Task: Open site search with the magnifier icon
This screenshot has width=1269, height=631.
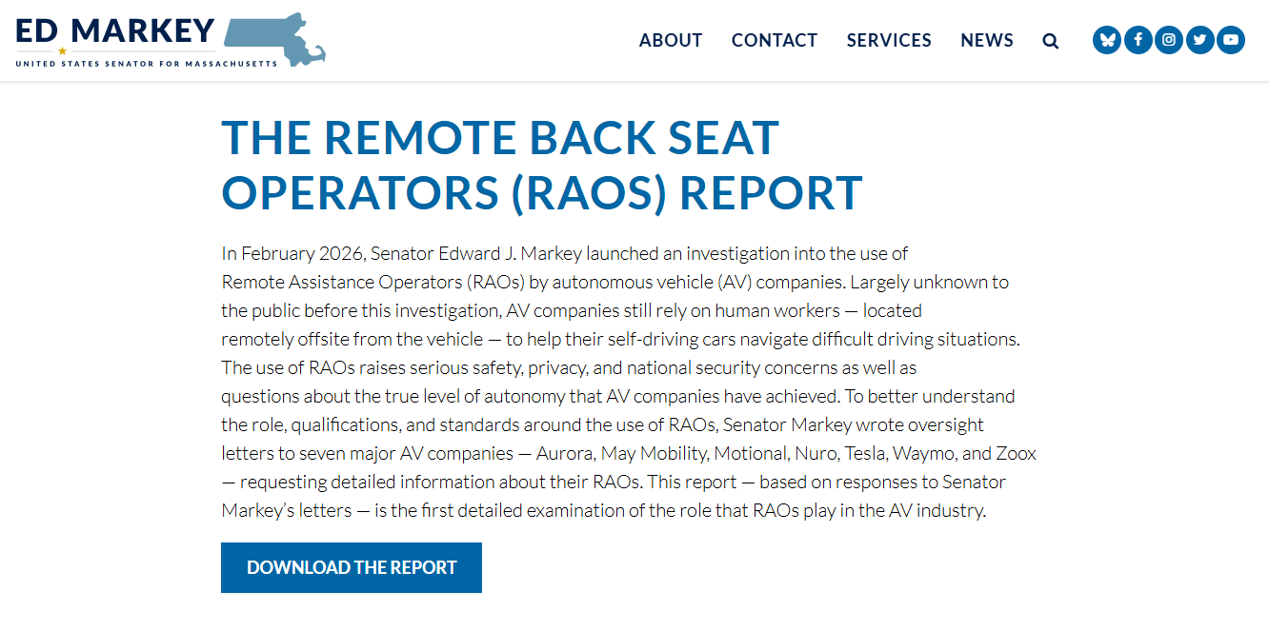Action: pos(1051,41)
